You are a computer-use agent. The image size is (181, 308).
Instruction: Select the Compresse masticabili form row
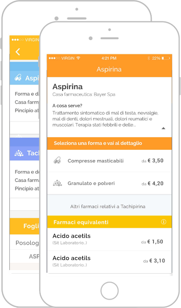click(110, 160)
